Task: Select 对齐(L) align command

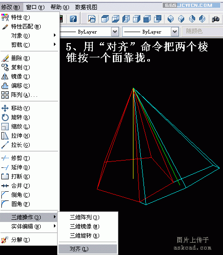Action: point(88,249)
